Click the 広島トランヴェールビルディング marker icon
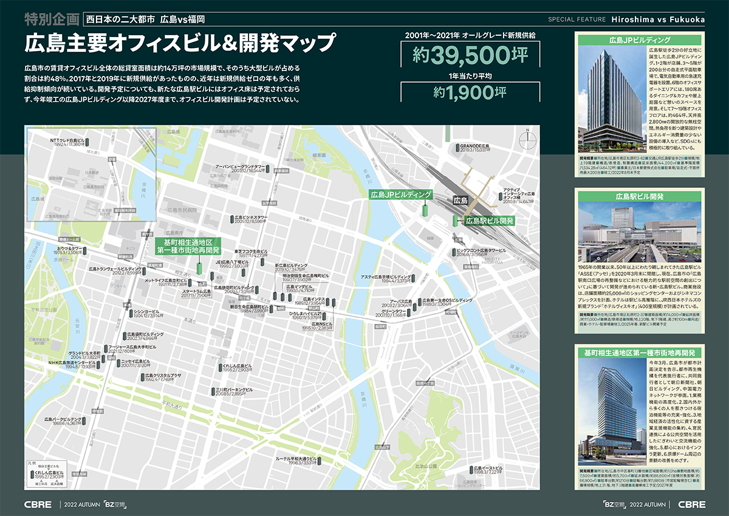 [x=145, y=272]
